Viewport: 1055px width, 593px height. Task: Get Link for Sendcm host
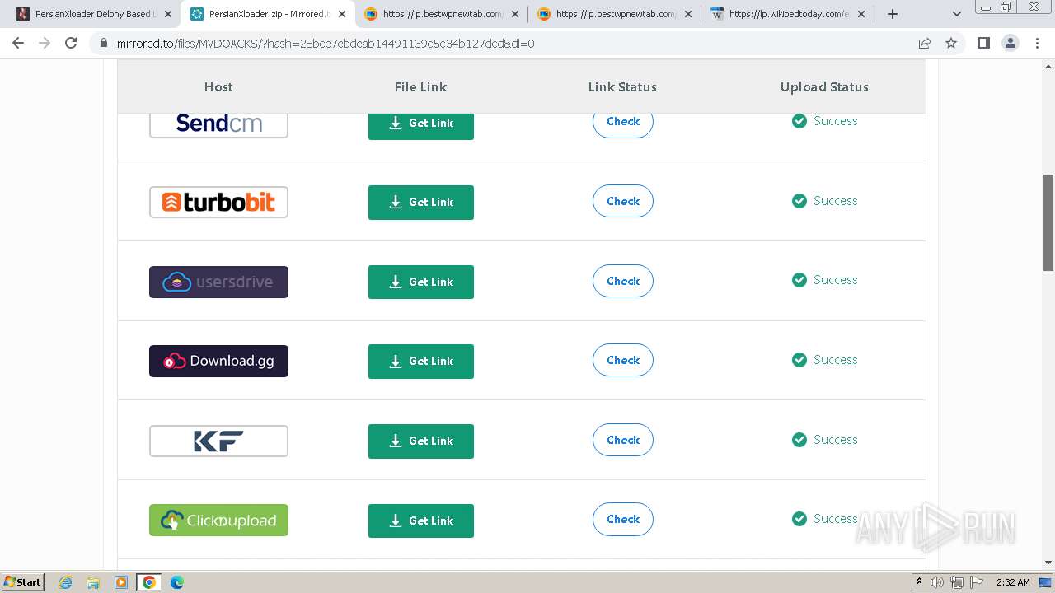tap(421, 126)
